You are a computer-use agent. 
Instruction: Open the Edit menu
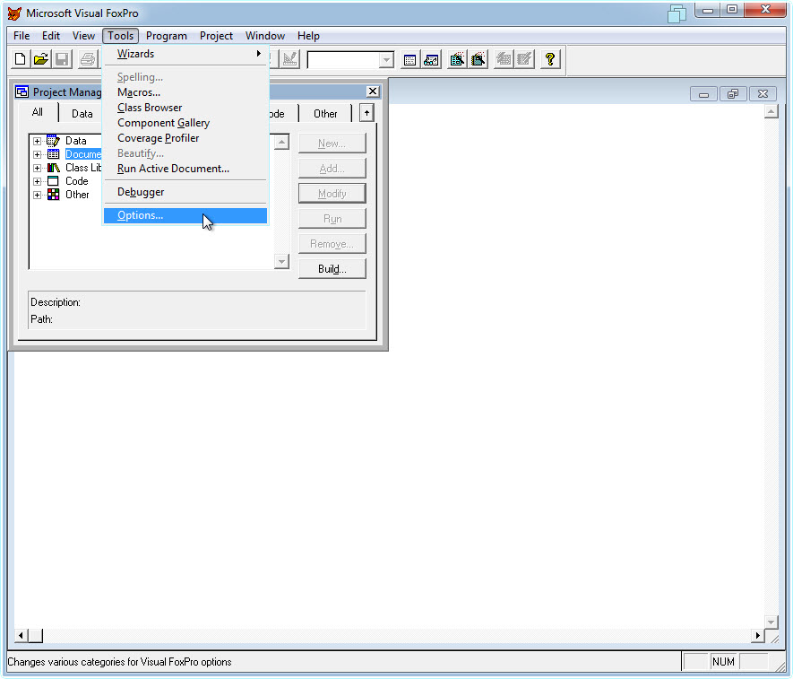click(x=50, y=36)
